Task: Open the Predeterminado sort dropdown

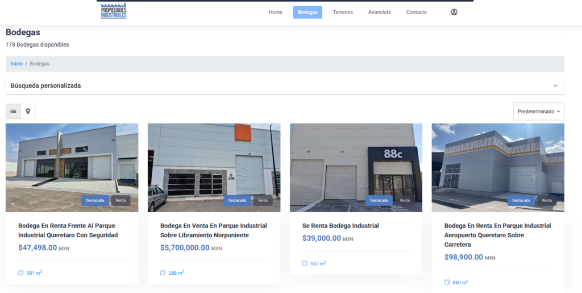Action: [x=539, y=112]
